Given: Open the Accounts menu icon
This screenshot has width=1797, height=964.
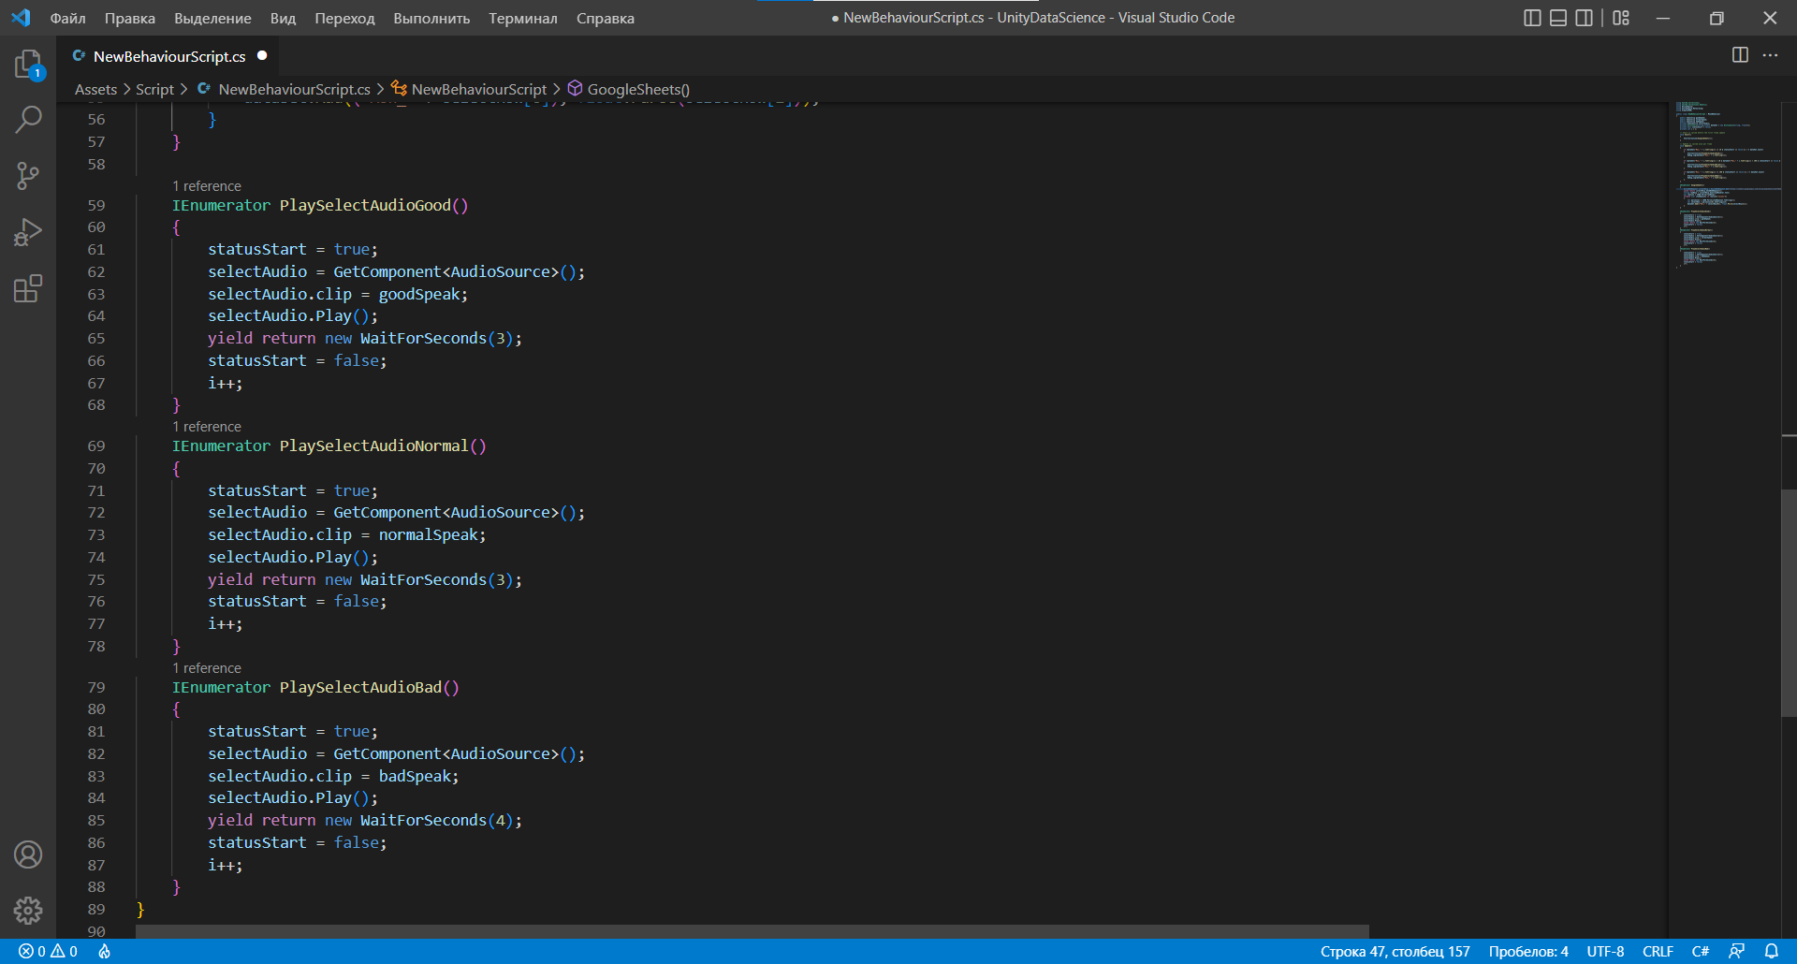Looking at the screenshot, I should click(28, 854).
